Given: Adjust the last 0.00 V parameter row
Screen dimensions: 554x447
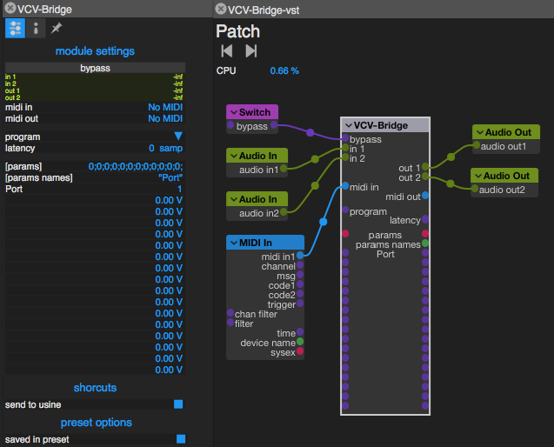Looking at the screenshot, I should 169,370.
